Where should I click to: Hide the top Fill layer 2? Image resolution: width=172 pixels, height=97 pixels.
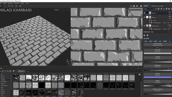144,13
